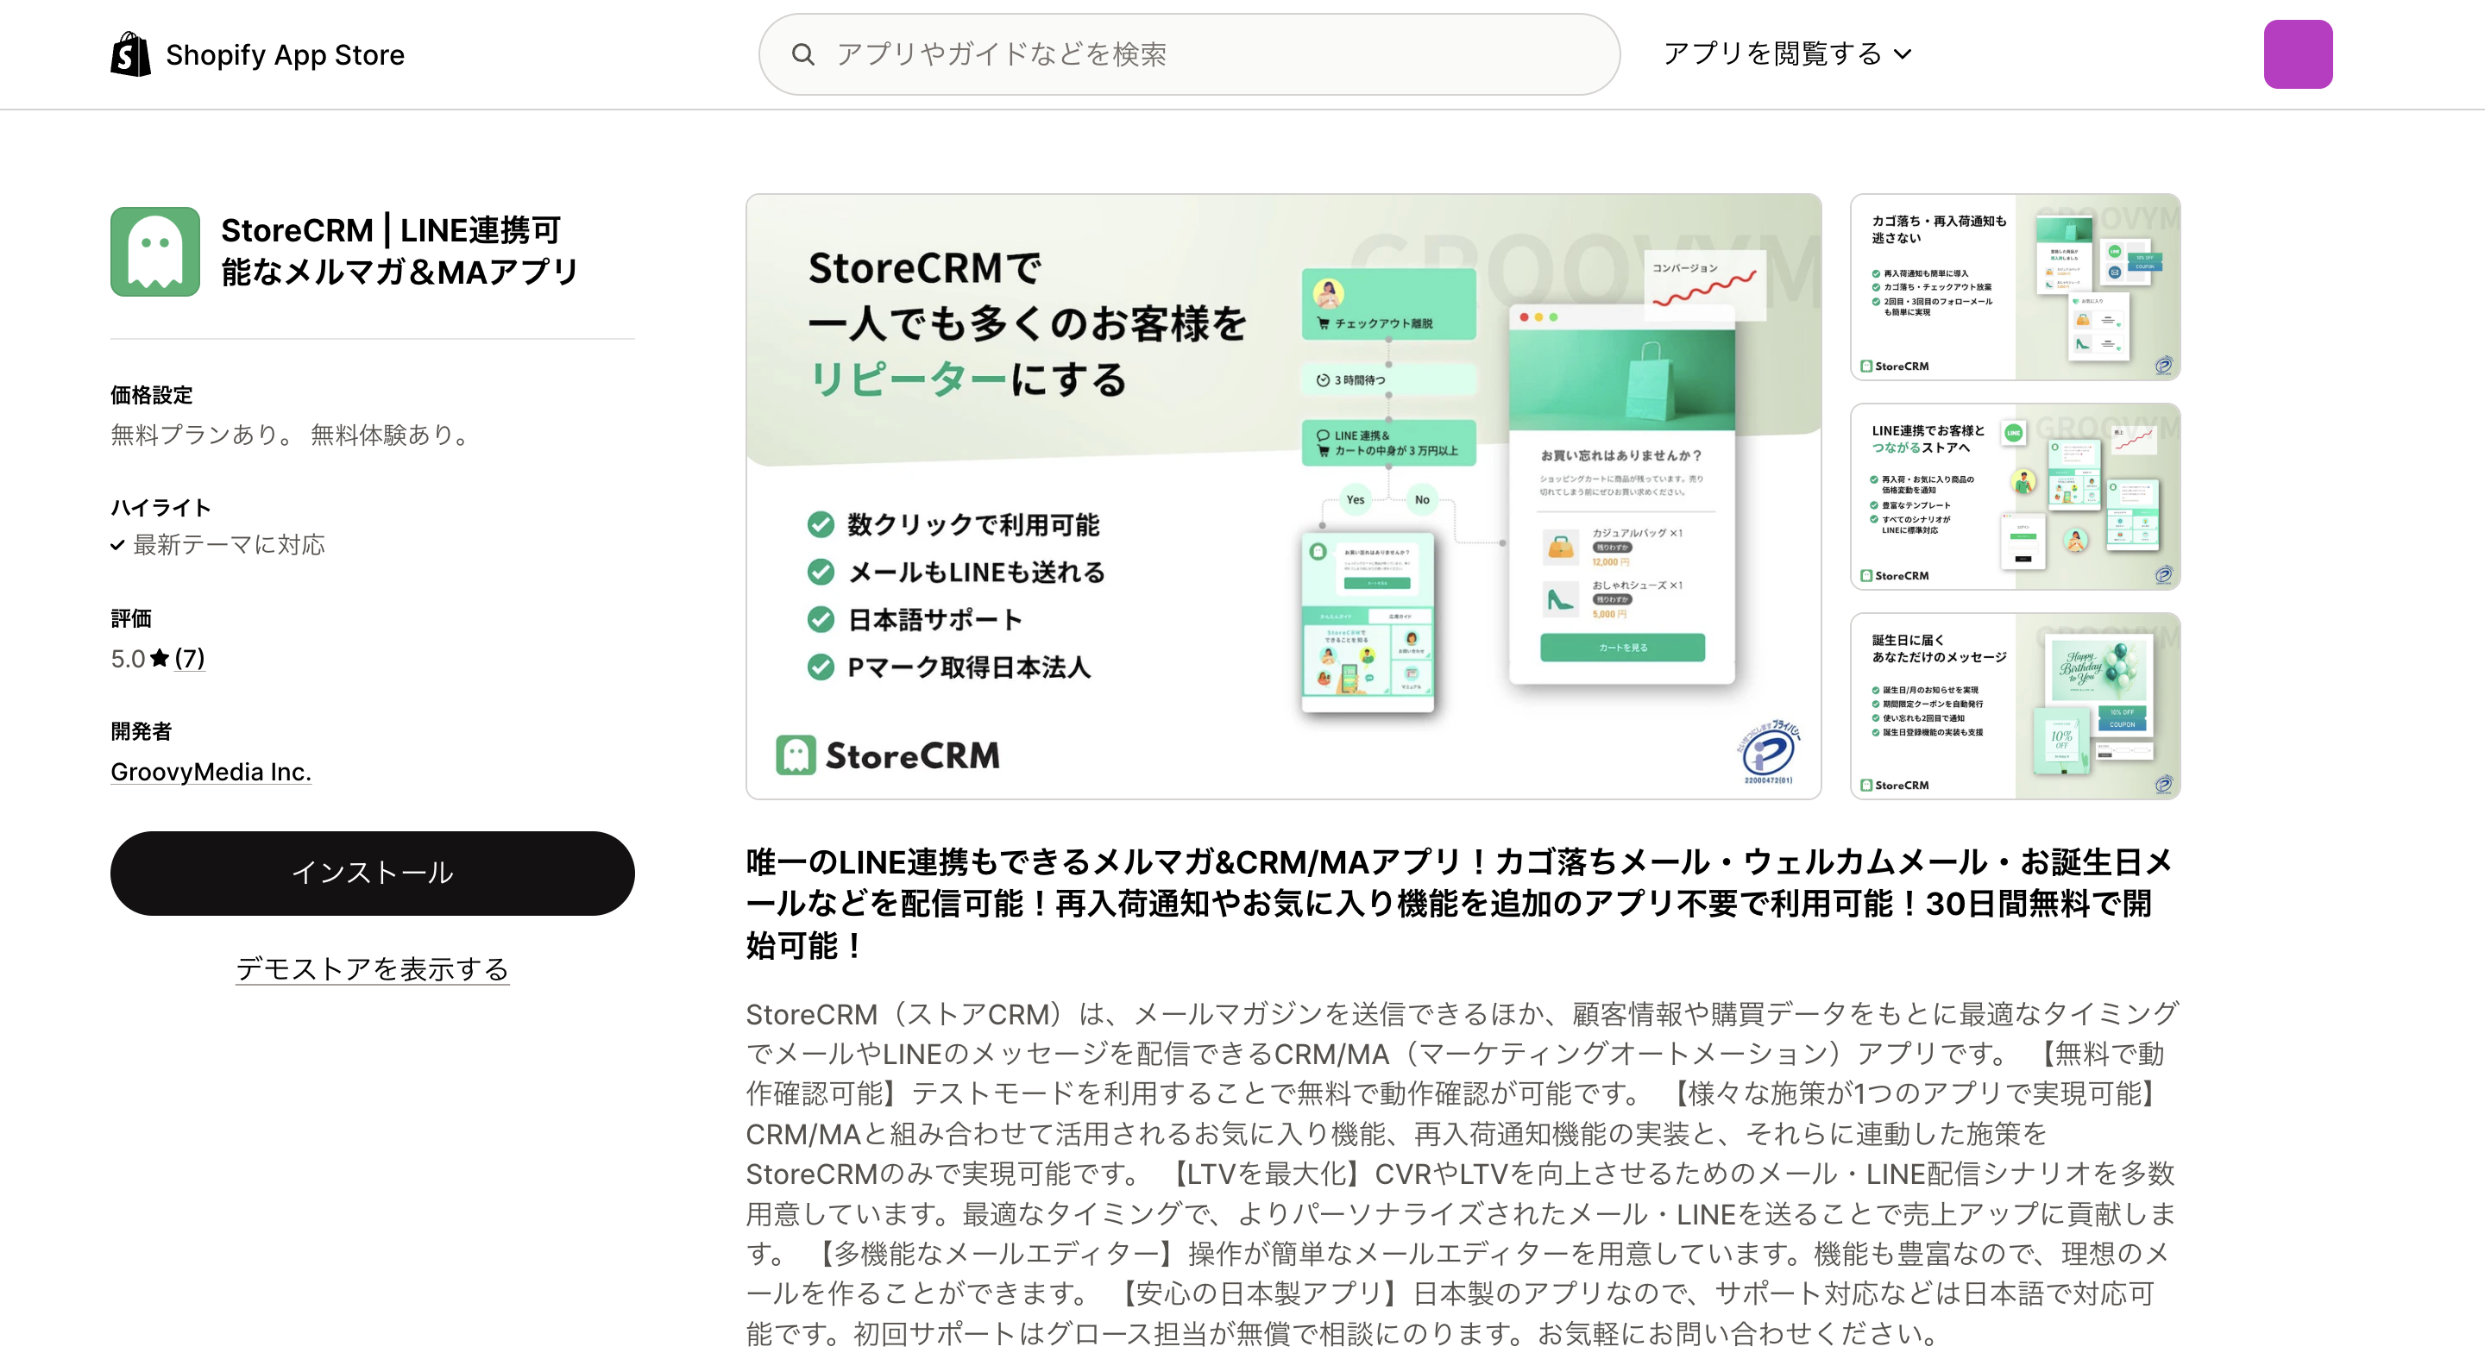Click the 評価 heading text
The width and height of the screenshot is (2485, 1359).
[131, 619]
